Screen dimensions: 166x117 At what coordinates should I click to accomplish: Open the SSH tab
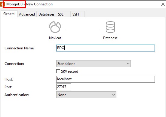click(x=77, y=14)
